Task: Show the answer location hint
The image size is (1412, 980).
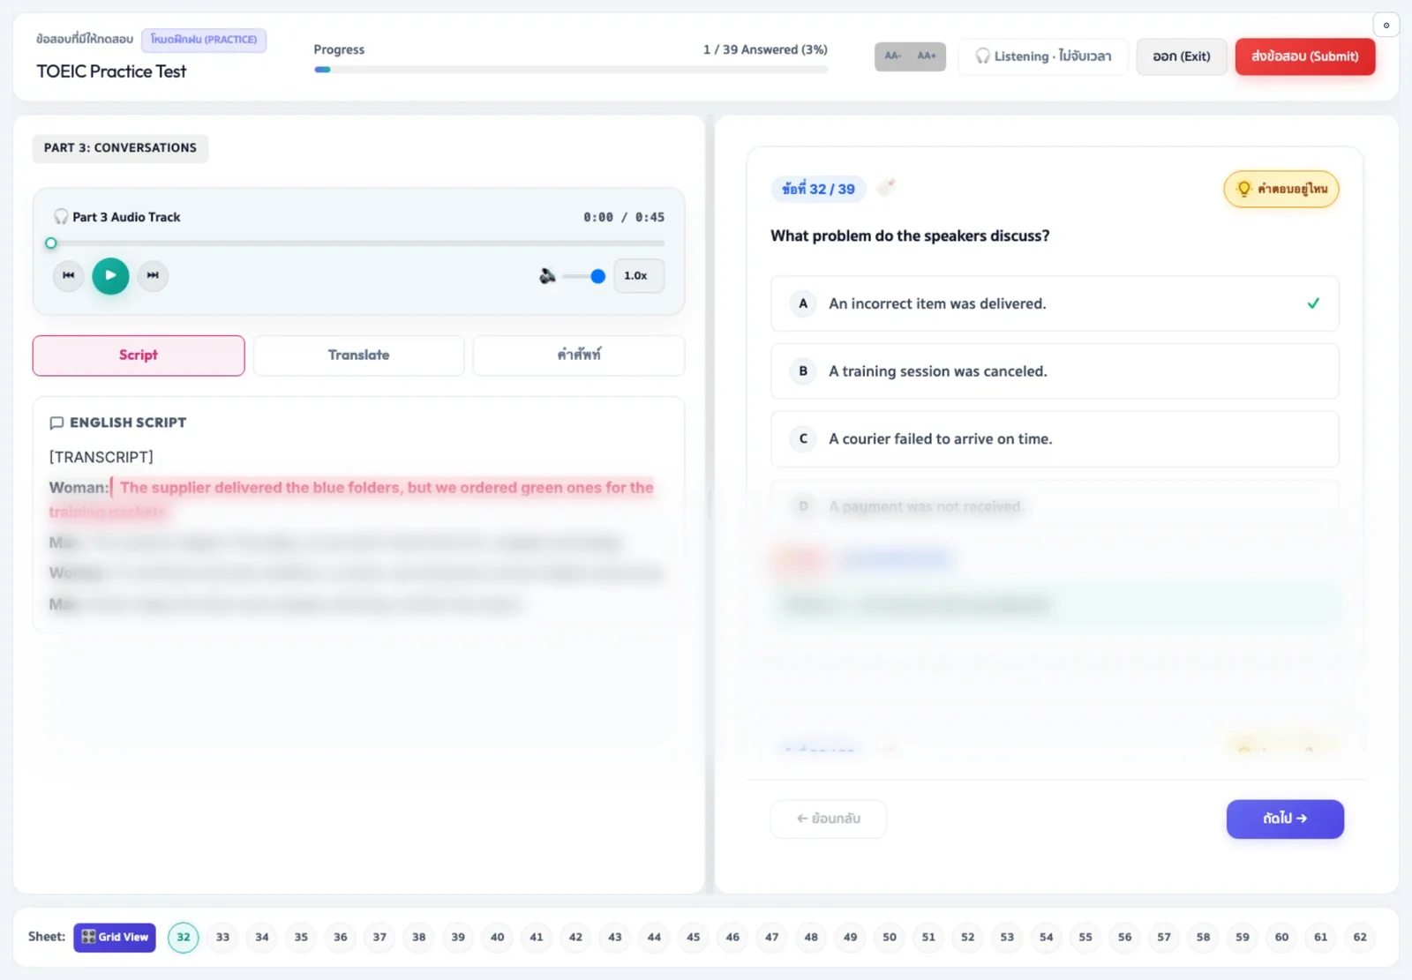Action: click(x=1281, y=189)
